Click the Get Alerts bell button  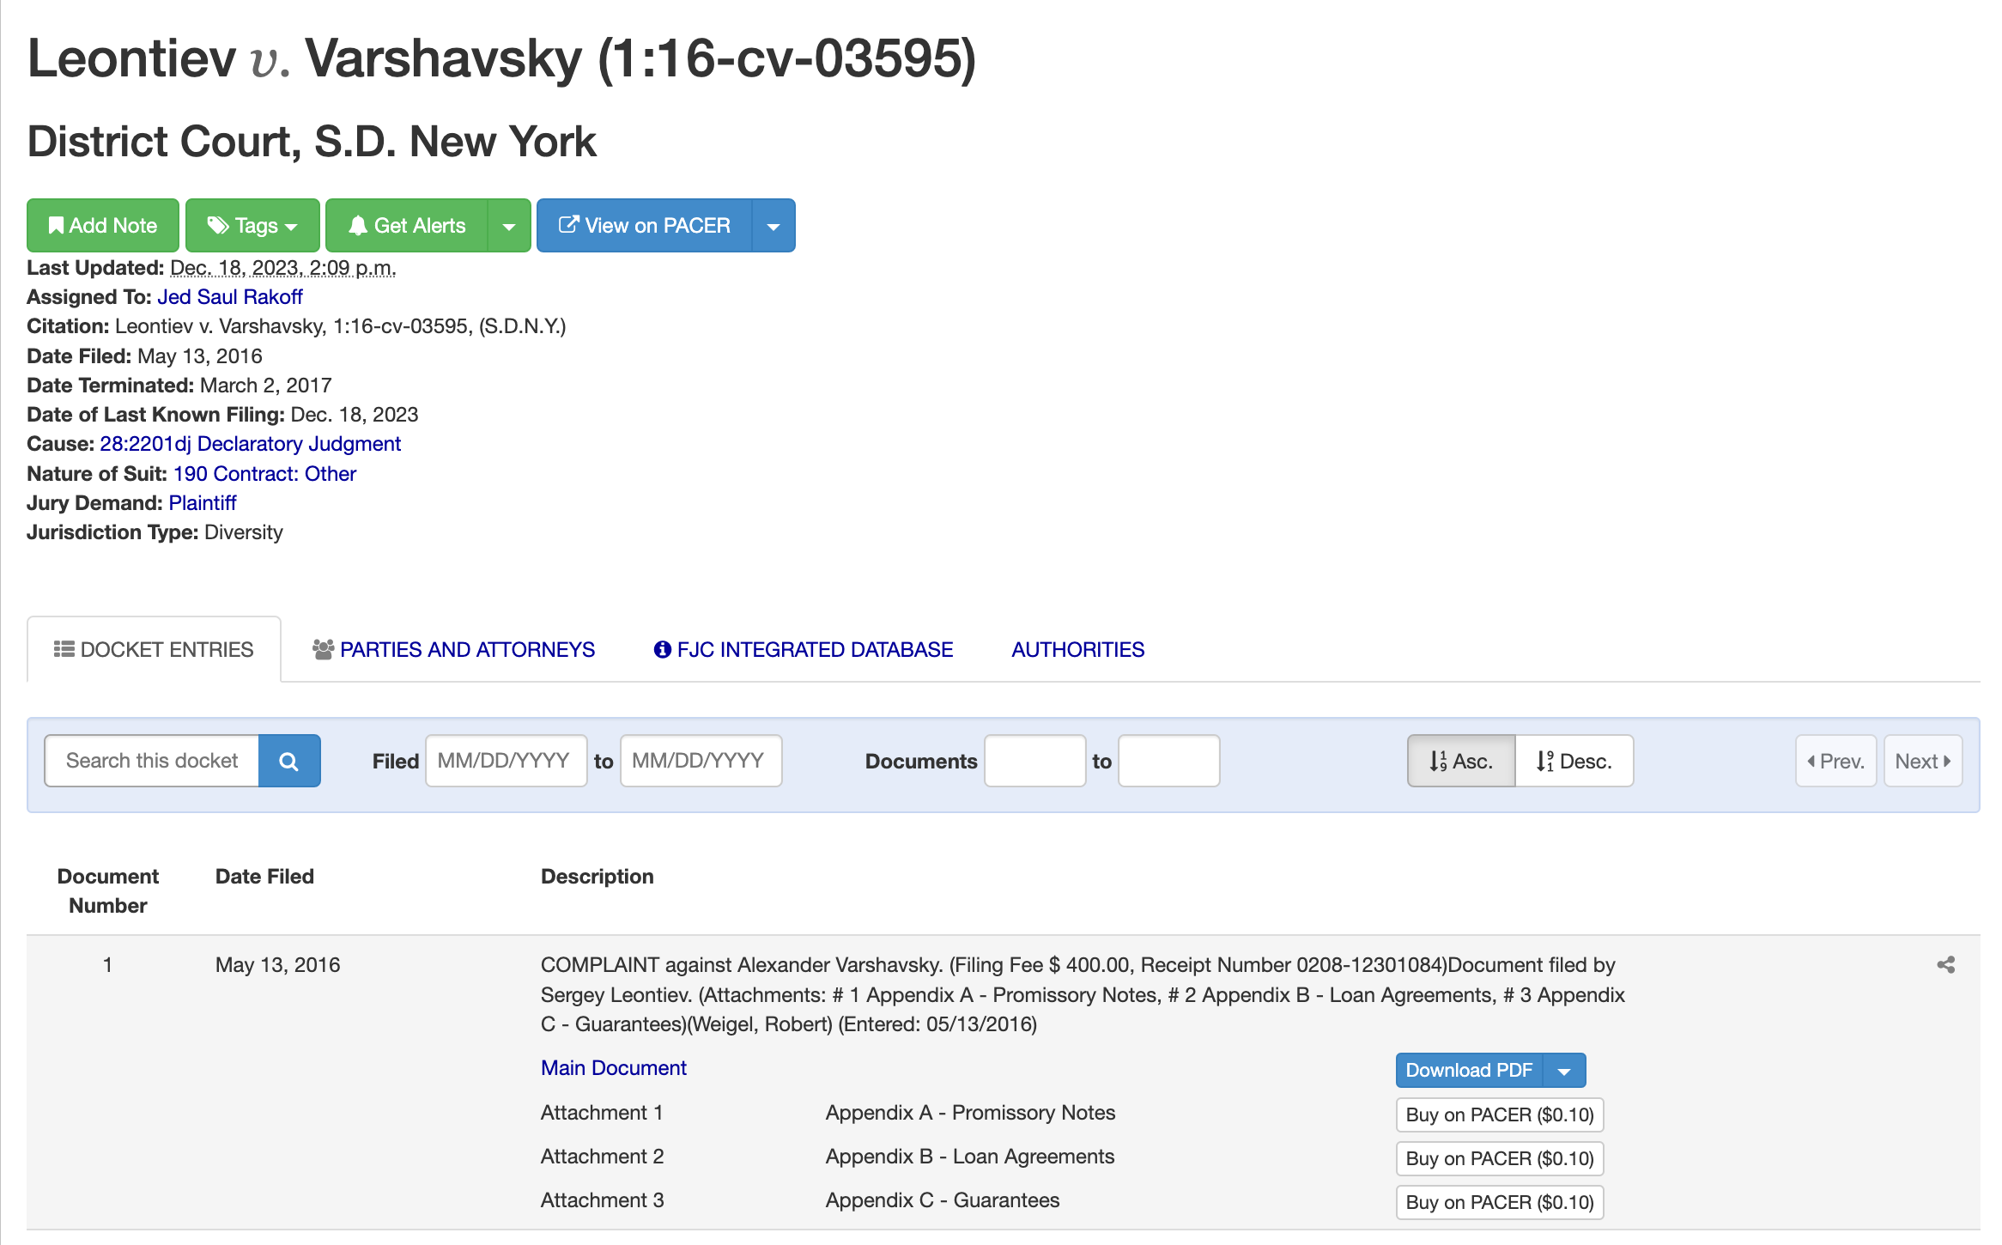(x=407, y=226)
